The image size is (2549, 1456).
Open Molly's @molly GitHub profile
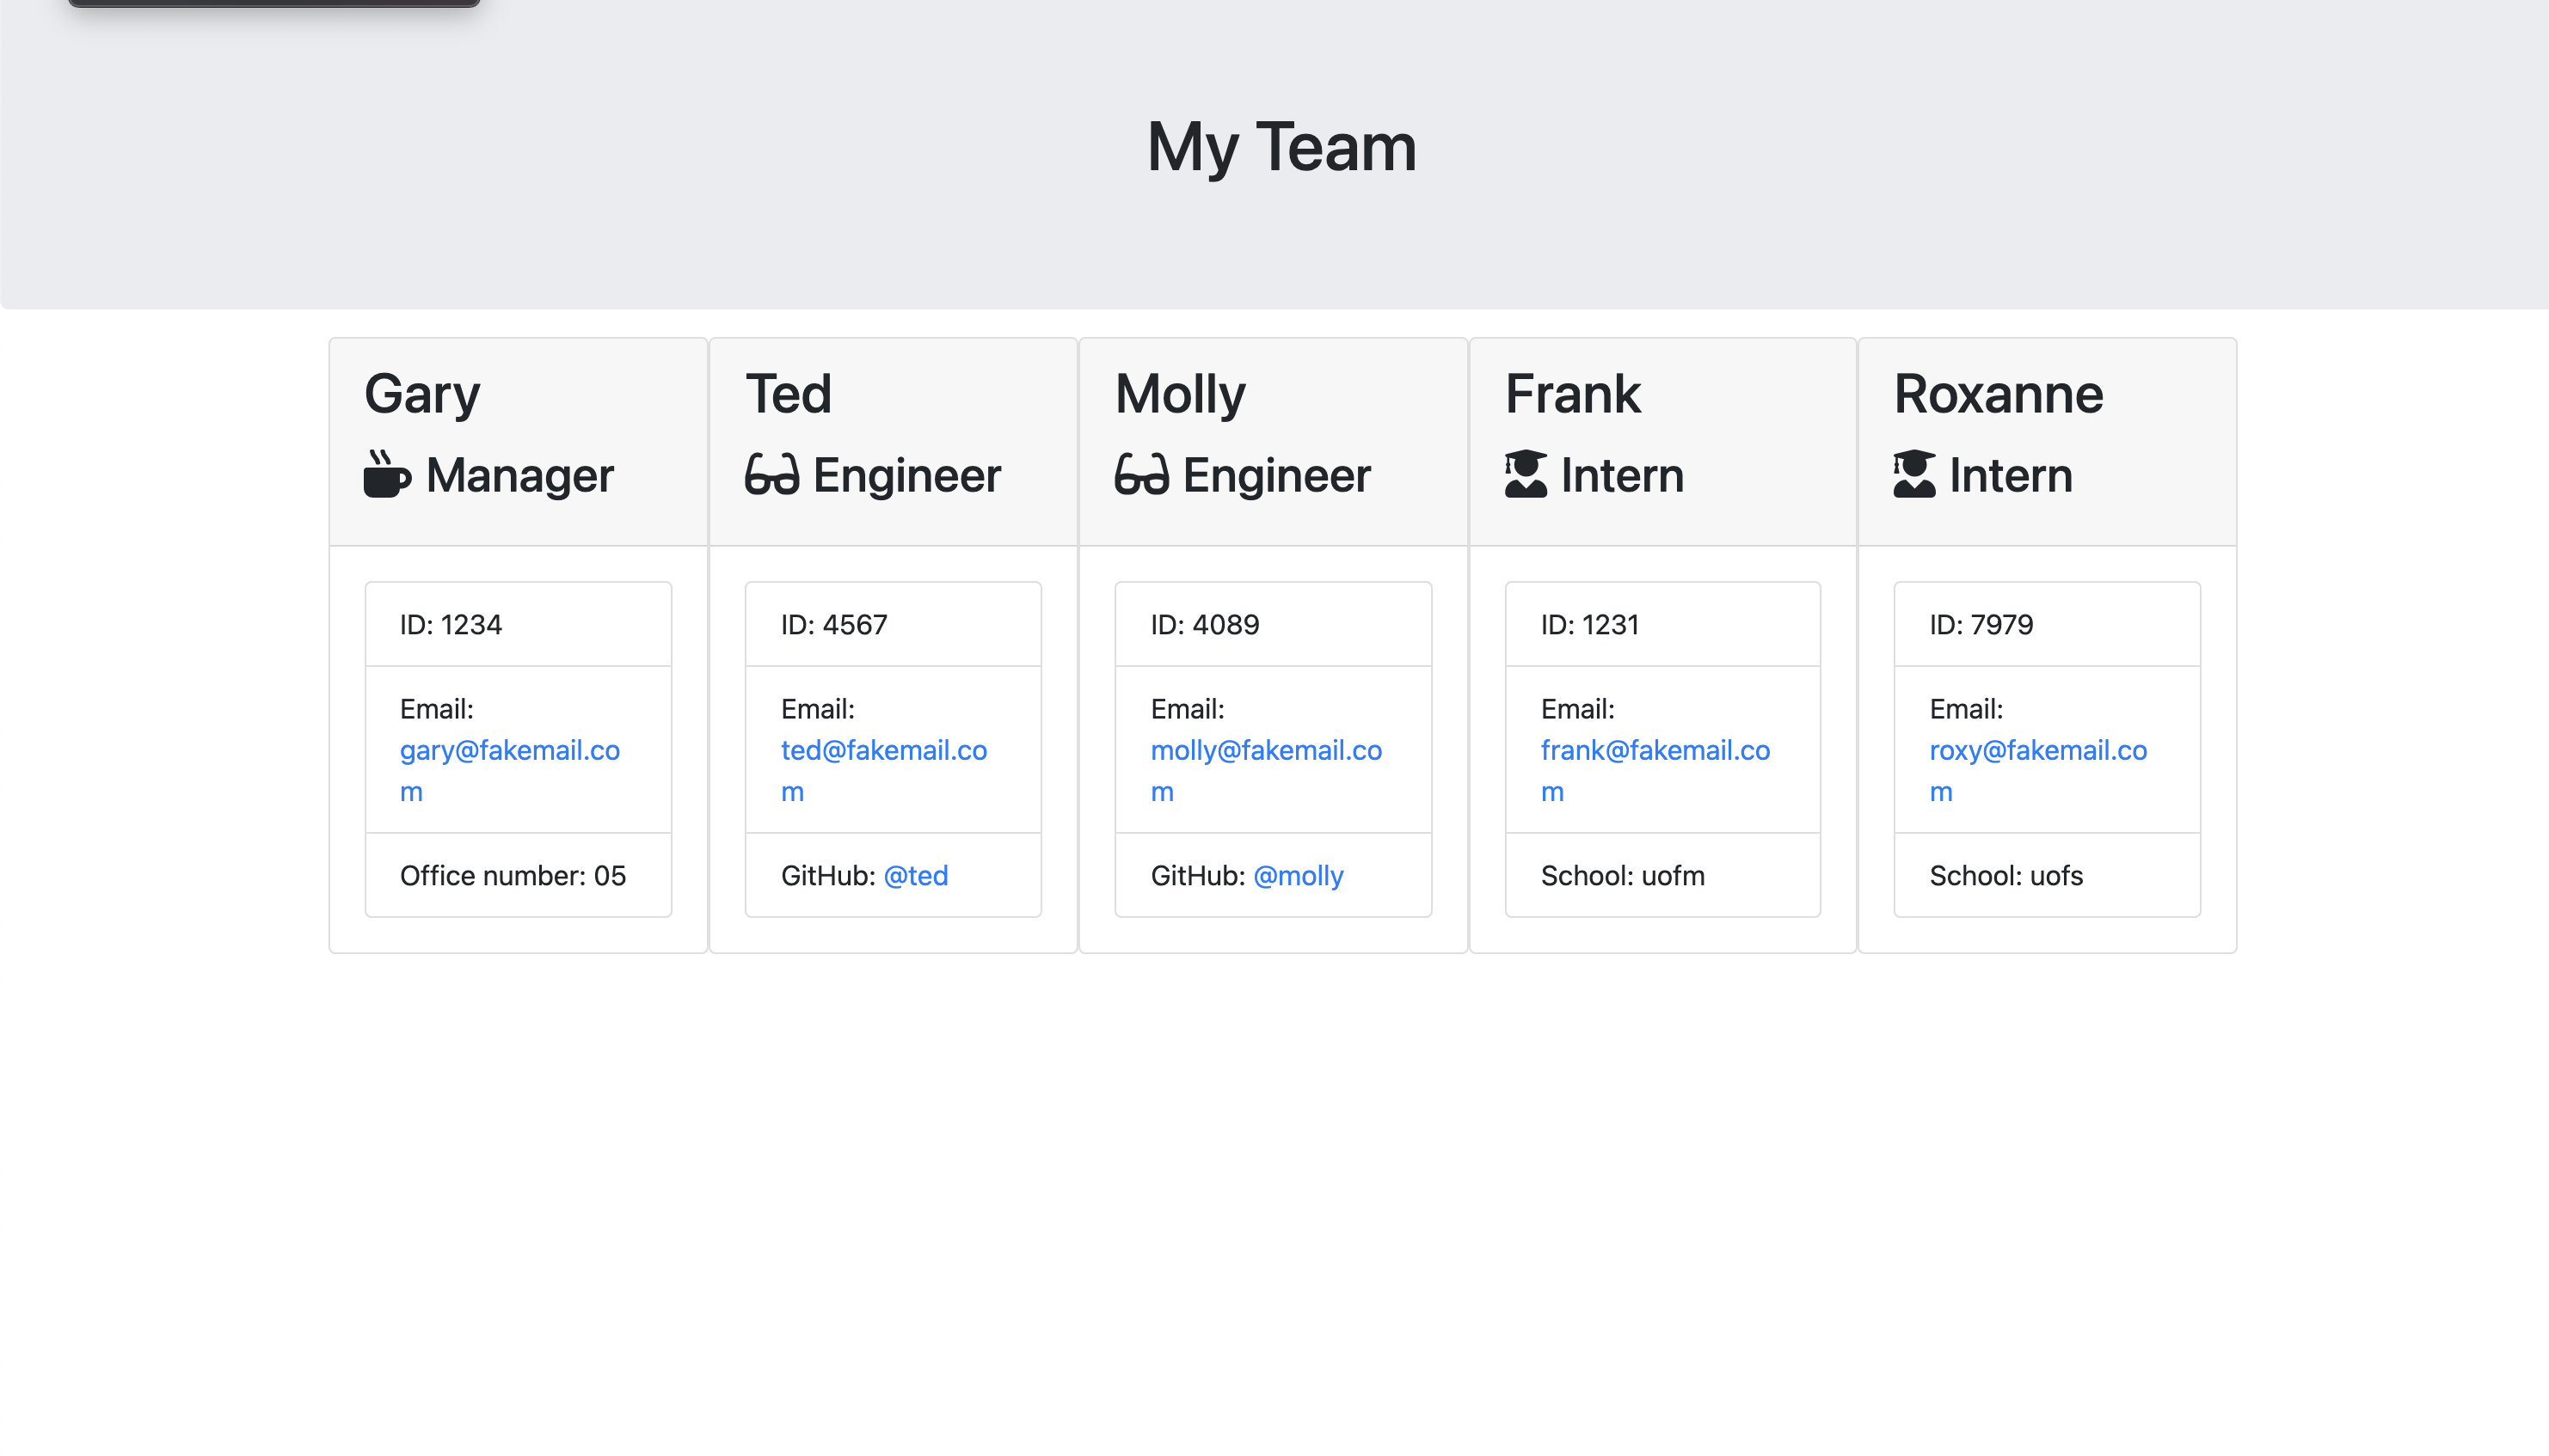click(1298, 875)
